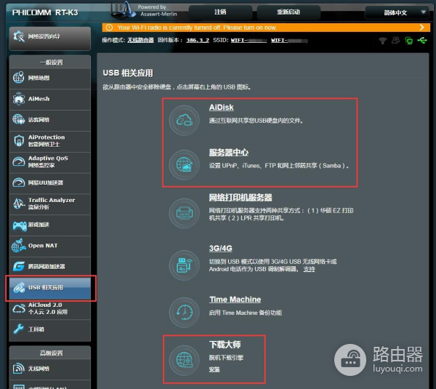This screenshot has height=389, width=436.
Task: Click the 无线路由器 operation mode link
Action: tap(140, 40)
